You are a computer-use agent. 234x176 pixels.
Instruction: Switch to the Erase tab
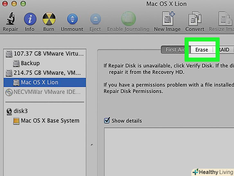coord(202,50)
